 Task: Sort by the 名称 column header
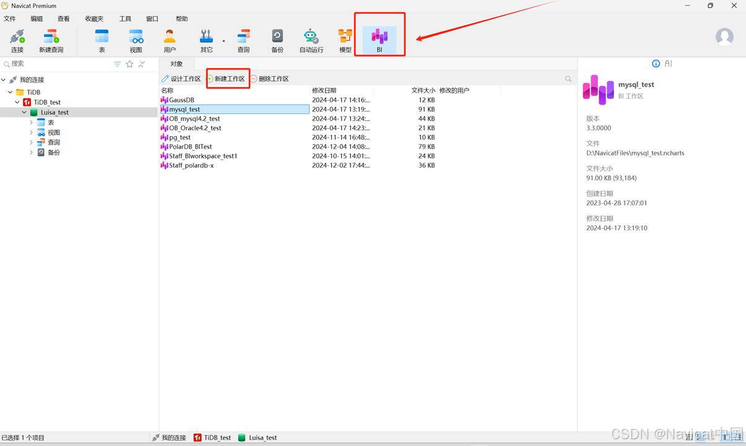pos(235,90)
